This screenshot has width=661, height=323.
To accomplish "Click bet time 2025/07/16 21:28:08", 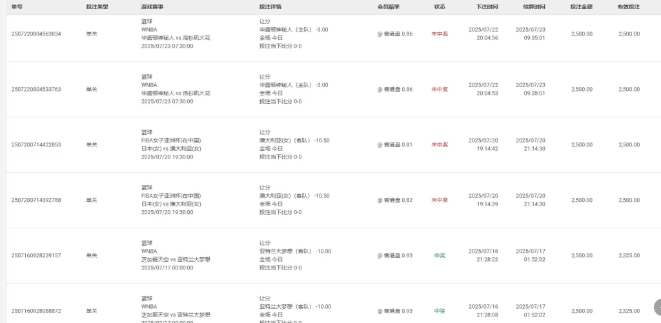I will (x=483, y=311).
